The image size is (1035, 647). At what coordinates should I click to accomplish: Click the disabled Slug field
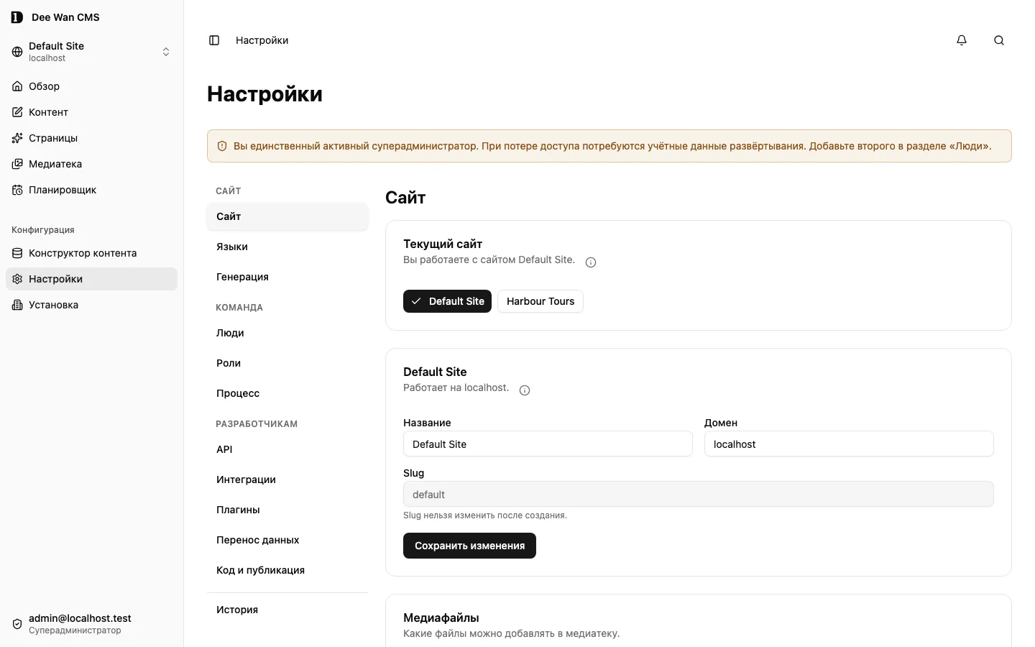coord(699,495)
